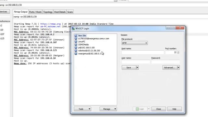
Task: Open the Save button dropdown arrow
Action: coord(137,68)
